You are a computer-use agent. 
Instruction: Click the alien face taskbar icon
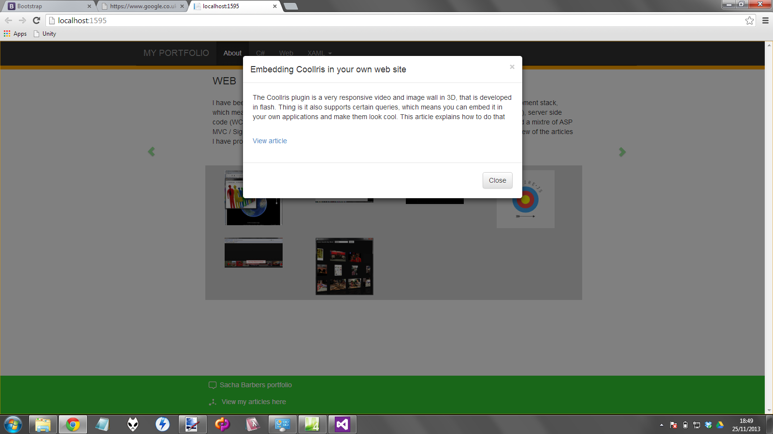(133, 424)
